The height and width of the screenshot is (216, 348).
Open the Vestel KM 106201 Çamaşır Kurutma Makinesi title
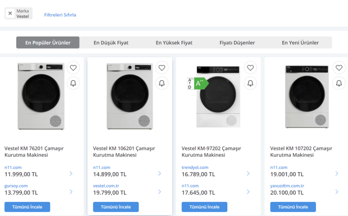point(124,151)
